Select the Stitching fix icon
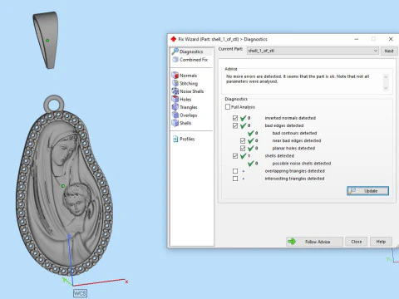Viewport: 399px width, 299px height. (175, 83)
